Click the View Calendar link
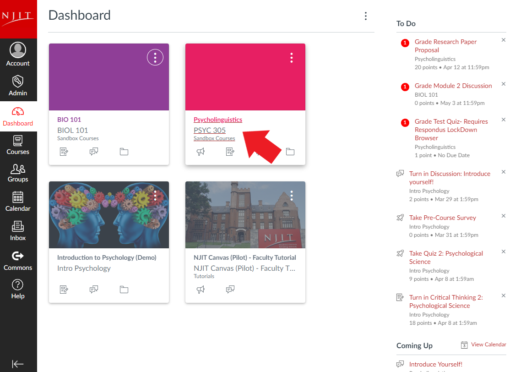 pos(489,345)
